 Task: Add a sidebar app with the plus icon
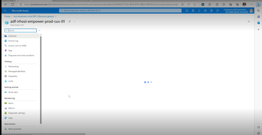[x=258, y=29]
